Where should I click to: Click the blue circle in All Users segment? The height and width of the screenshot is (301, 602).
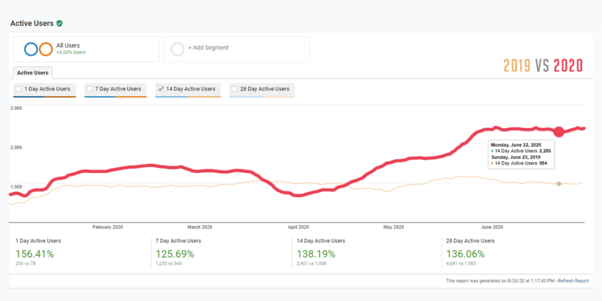coord(31,49)
